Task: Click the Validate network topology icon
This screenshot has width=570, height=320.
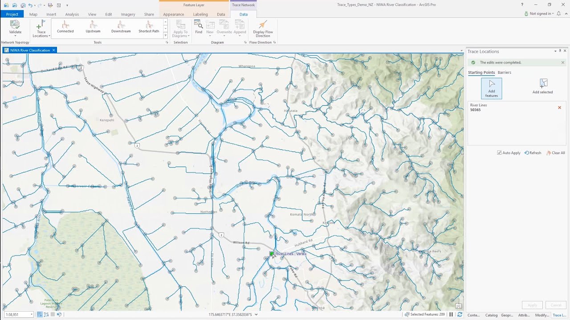Action: pos(15,25)
